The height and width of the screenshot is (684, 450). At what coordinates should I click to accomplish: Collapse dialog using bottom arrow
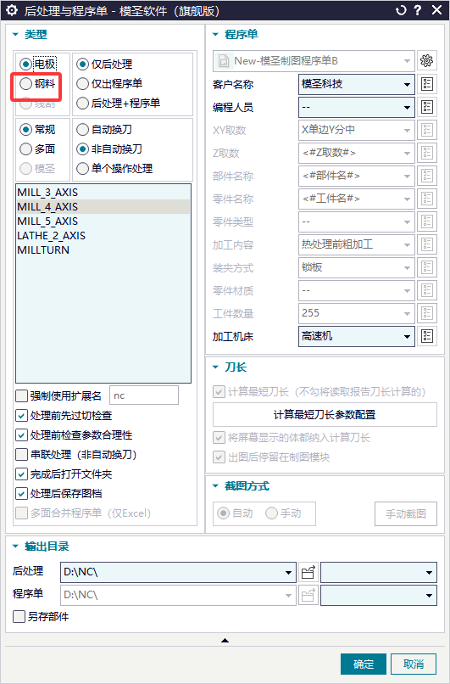[x=225, y=641]
